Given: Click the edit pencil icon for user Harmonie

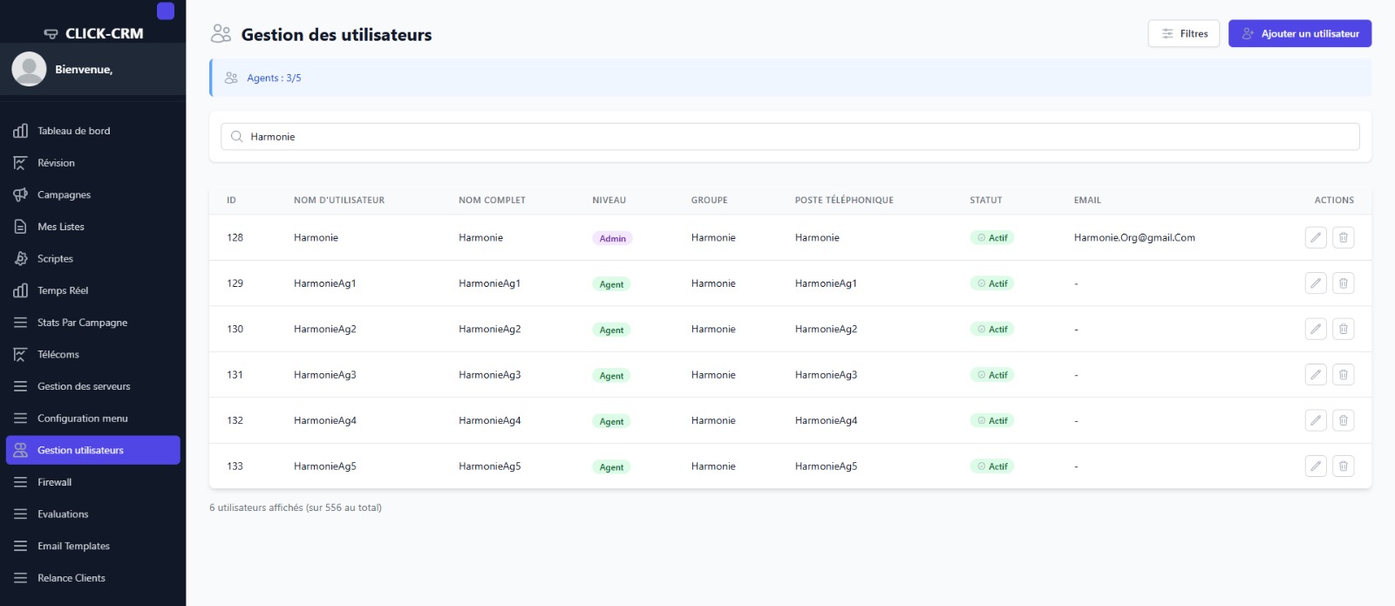Looking at the screenshot, I should [x=1316, y=237].
